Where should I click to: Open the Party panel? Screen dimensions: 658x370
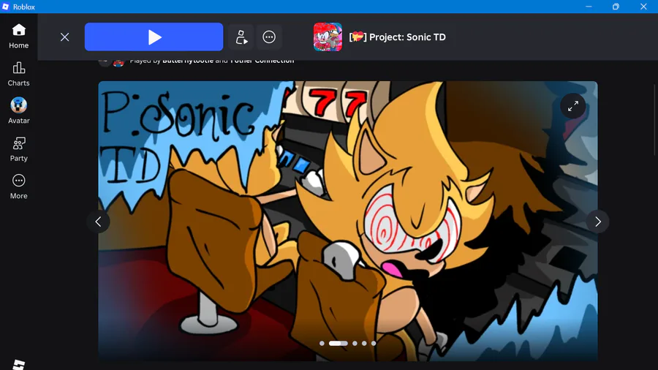point(18,149)
